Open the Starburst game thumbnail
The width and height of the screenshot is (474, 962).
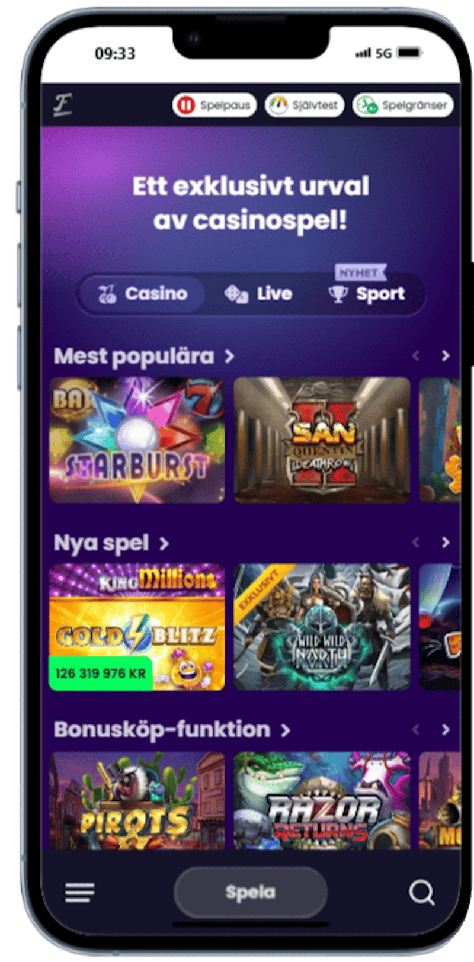tap(137, 440)
